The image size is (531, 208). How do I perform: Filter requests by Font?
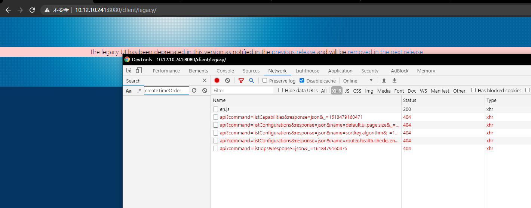click(399, 91)
